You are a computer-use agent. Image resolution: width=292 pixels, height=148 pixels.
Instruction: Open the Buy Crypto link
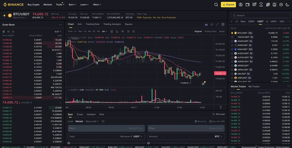[x=34, y=5]
